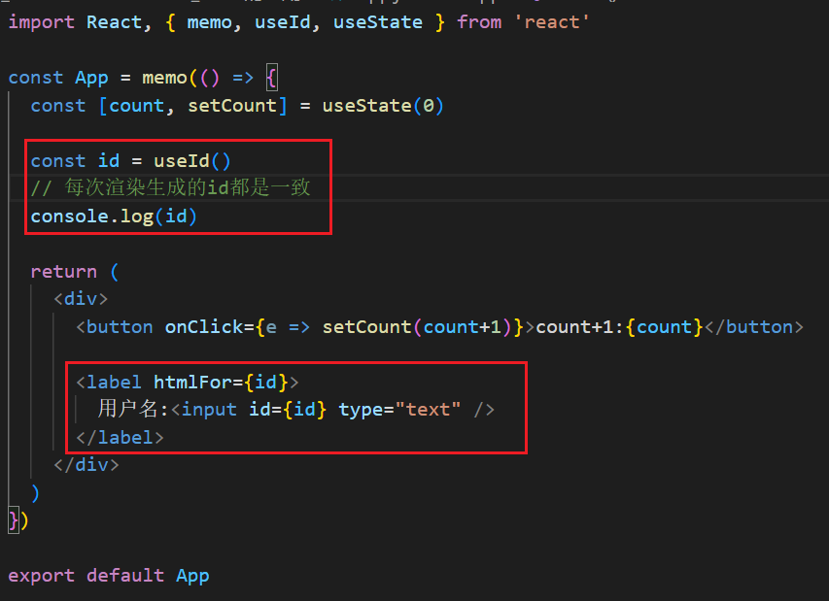Image resolution: width=829 pixels, height=601 pixels.
Task: Click the opening curly brace after memo arrow
Action: click(271, 79)
